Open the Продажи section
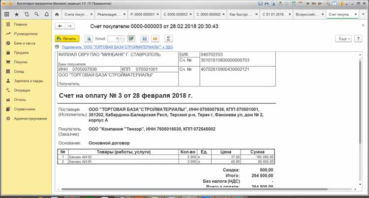This screenshot has width=369, height=198. (x=26, y=53)
